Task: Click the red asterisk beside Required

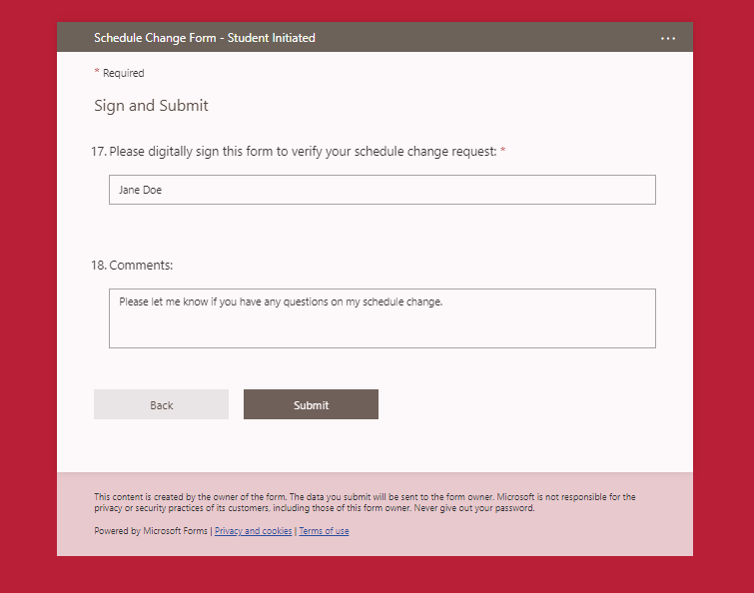Action: click(x=97, y=72)
